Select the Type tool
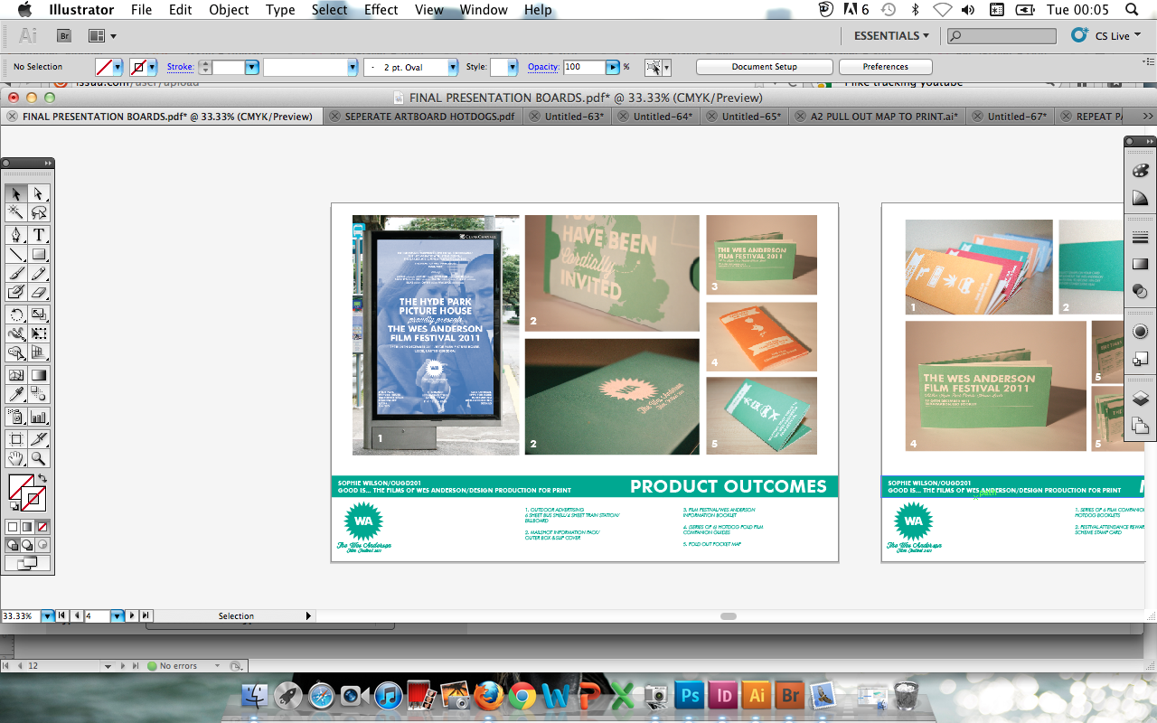This screenshot has width=1157, height=723. tap(39, 235)
